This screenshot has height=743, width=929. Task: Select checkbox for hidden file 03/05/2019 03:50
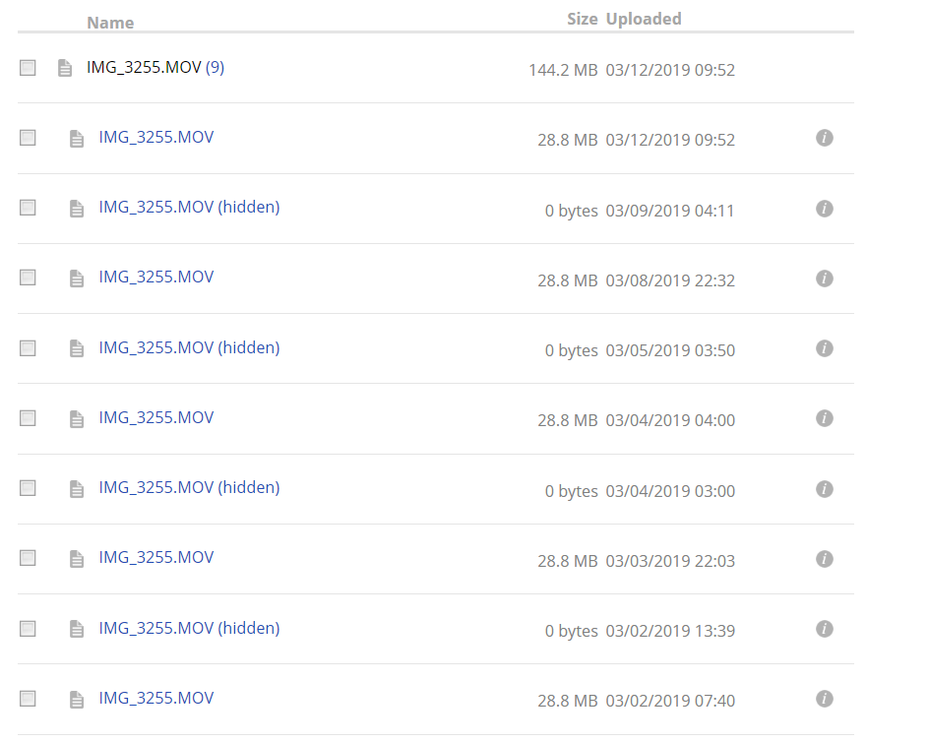tap(28, 348)
